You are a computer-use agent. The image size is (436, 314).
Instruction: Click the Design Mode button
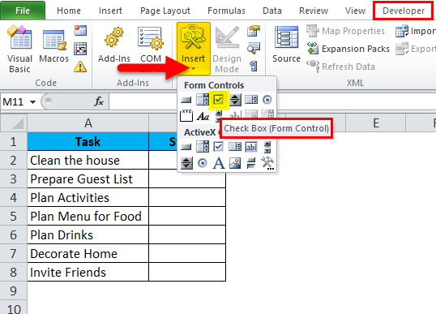coord(227,49)
